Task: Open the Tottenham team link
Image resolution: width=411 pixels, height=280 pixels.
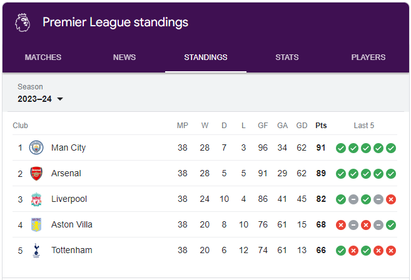Action: (x=71, y=250)
